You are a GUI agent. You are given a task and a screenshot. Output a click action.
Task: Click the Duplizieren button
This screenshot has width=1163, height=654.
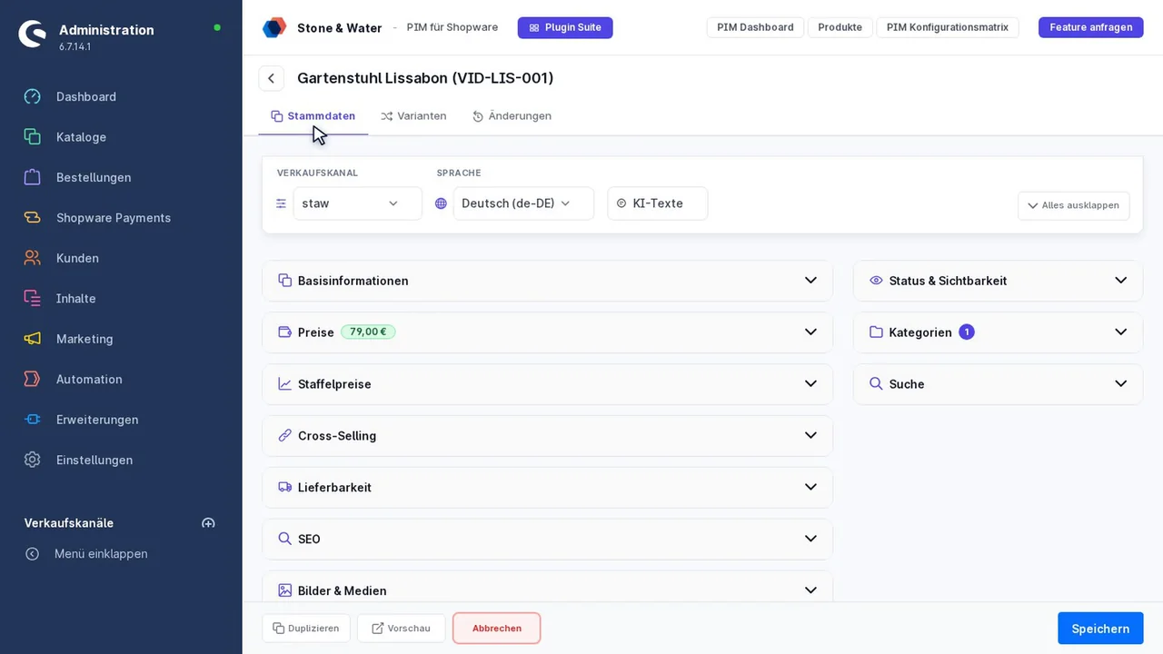[x=306, y=629]
